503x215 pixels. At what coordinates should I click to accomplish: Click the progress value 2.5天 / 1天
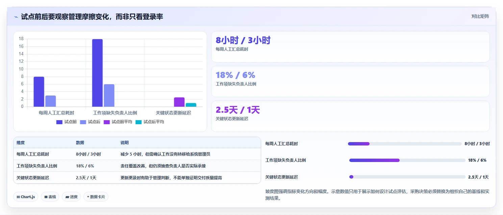click(478, 177)
